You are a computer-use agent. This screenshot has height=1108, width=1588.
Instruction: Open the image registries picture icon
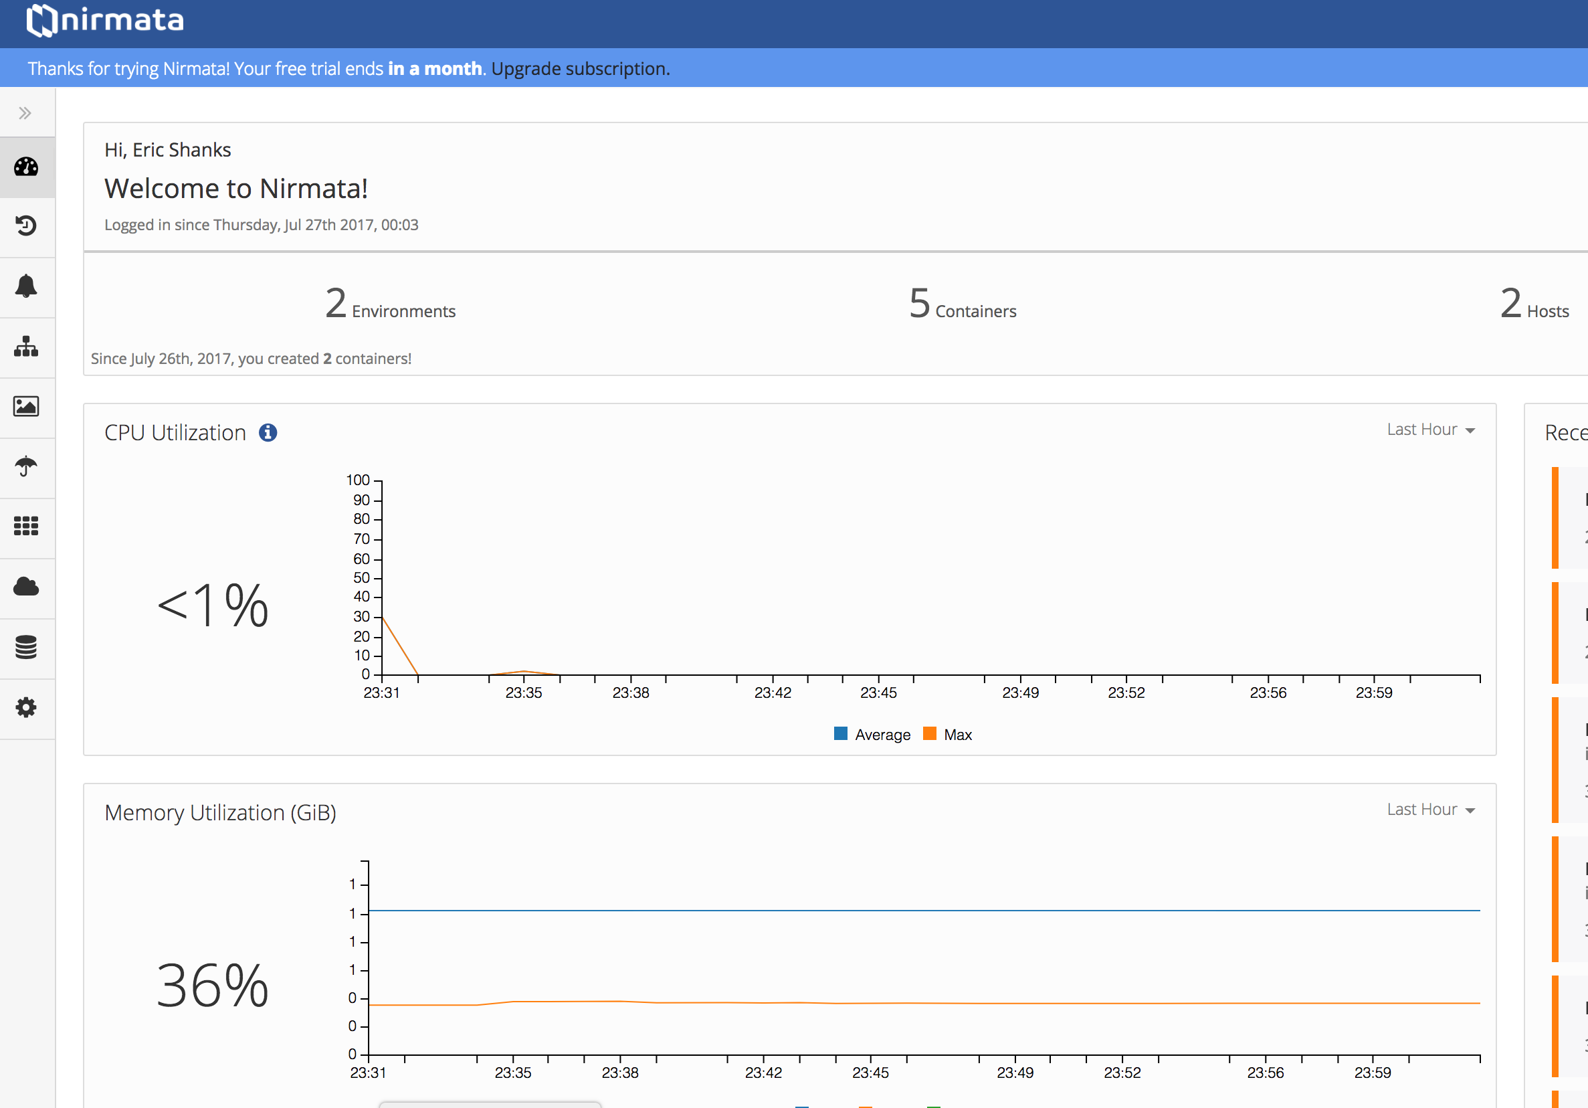(x=26, y=406)
